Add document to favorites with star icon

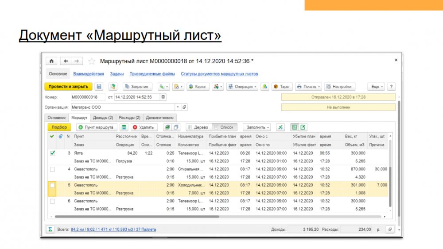(92, 61)
